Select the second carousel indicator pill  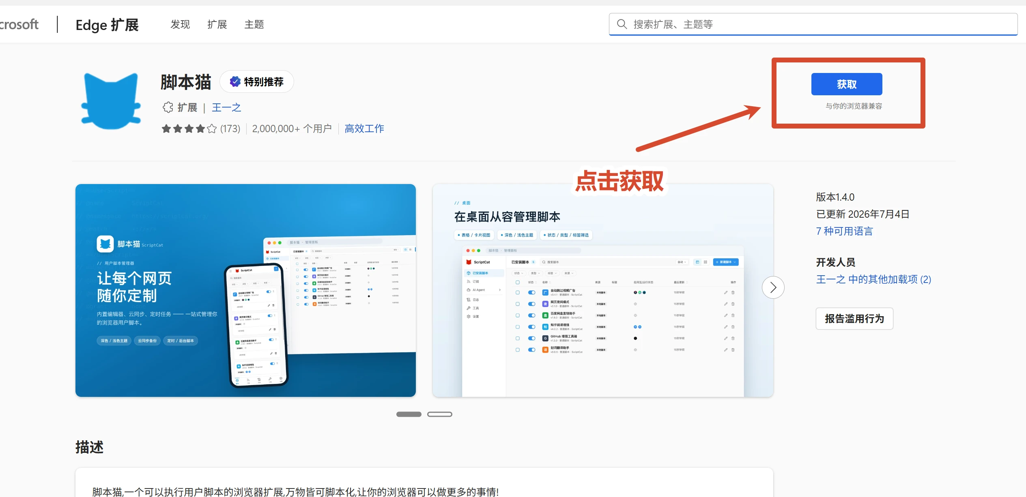[440, 414]
